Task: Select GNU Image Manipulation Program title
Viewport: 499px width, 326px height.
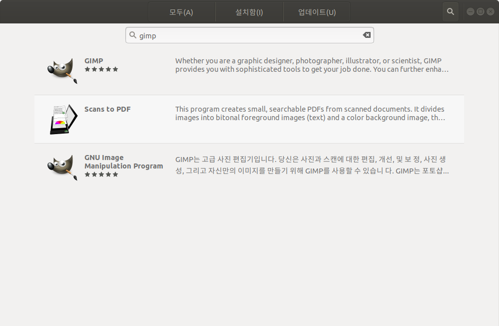Action: click(124, 162)
